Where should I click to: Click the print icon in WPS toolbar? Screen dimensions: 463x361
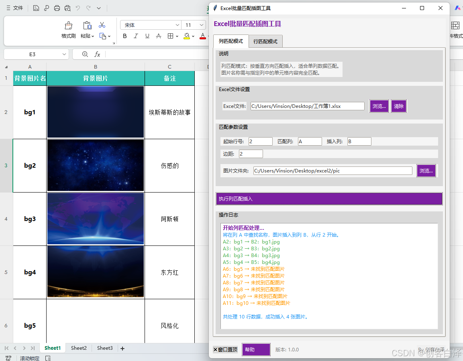pyautogui.click(x=57, y=8)
